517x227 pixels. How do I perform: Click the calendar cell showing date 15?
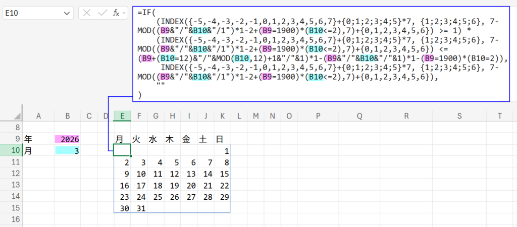(222, 174)
